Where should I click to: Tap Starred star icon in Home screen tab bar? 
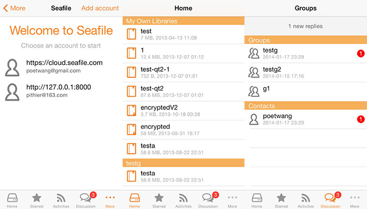pos(159,198)
